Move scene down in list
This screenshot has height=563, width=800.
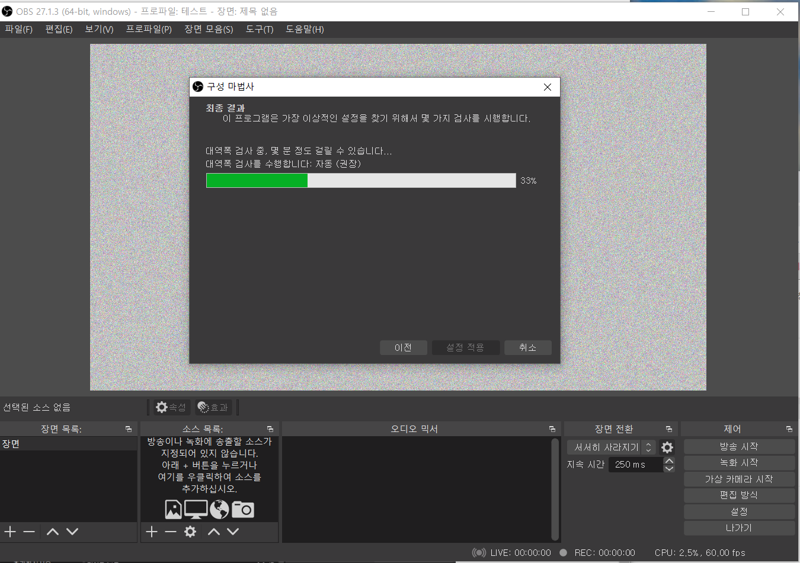tap(72, 532)
